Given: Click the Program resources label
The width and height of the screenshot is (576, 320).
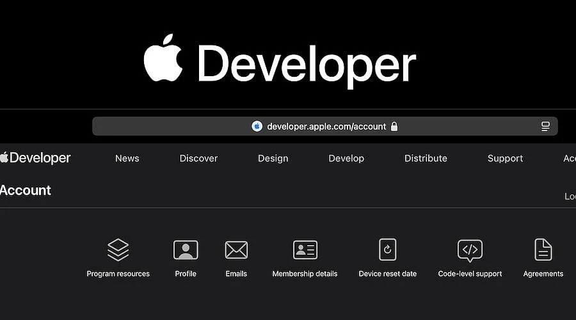Looking at the screenshot, I should tap(118, 274).
